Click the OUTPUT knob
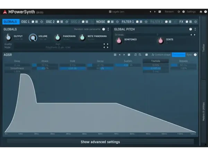 tap(8, 37)
